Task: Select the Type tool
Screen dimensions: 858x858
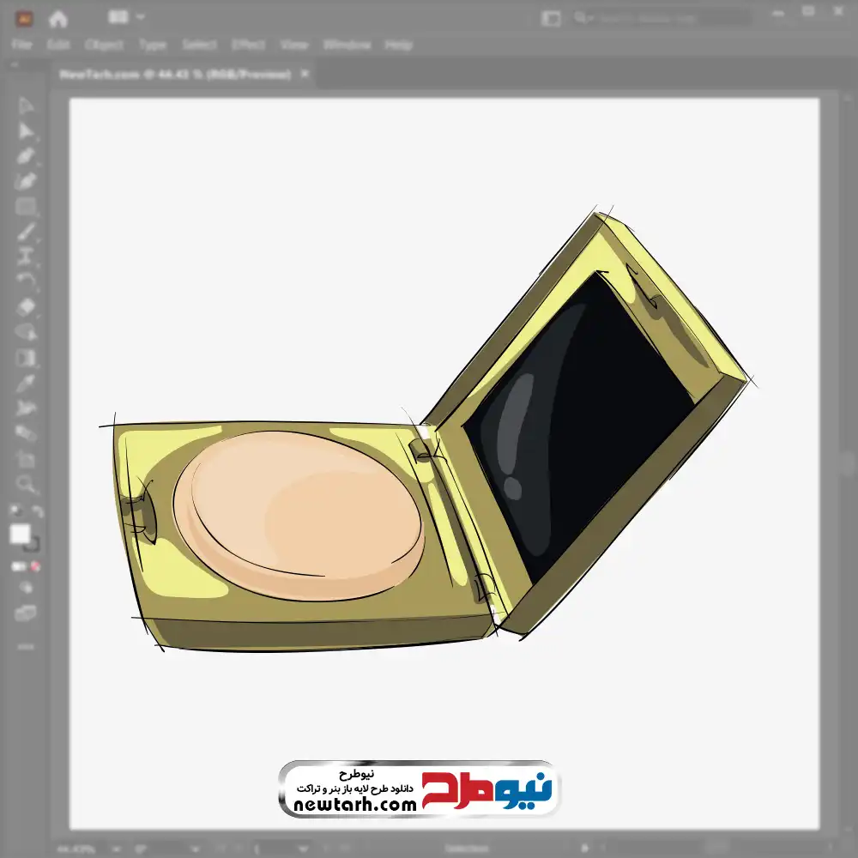Action: point(26,257)
